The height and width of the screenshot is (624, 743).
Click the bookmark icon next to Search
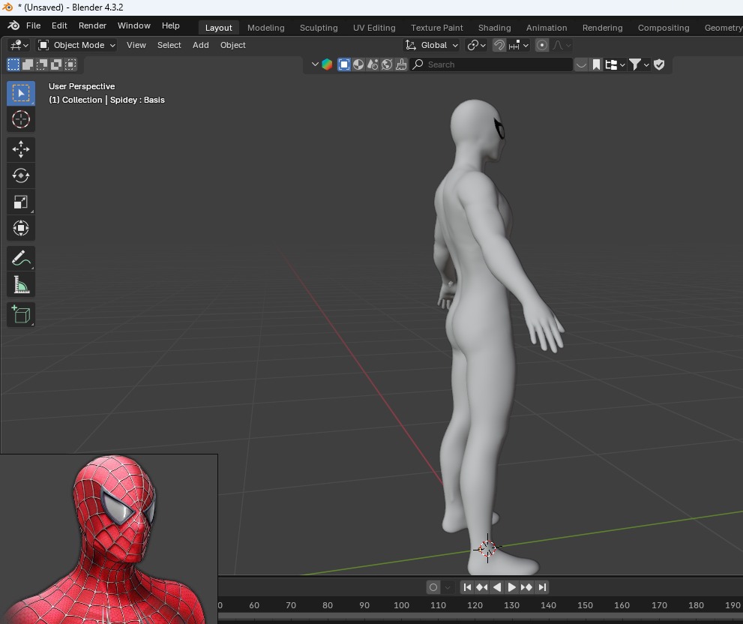596,64
